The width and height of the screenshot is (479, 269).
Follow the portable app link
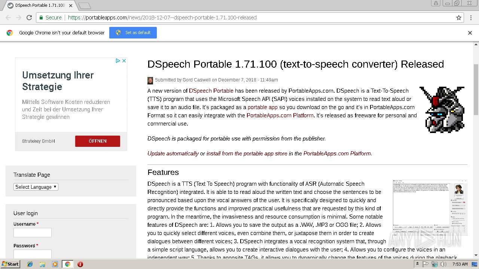click(263, 107)
